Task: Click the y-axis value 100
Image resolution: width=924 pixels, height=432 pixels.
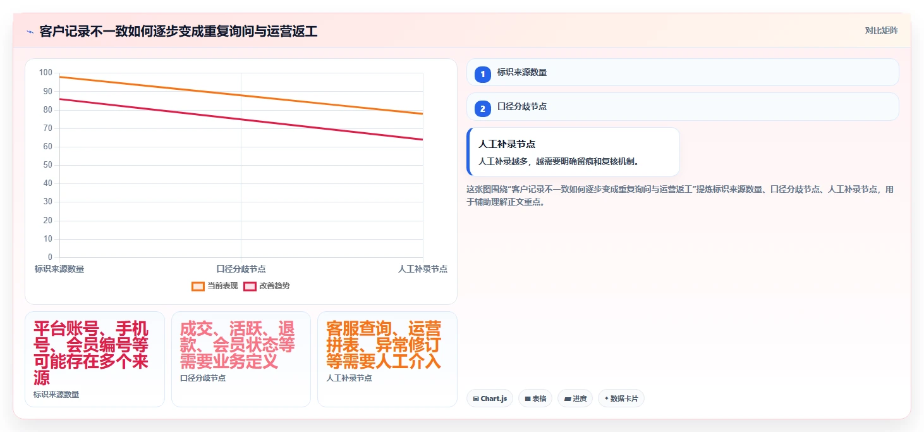Action: [x=46, y=73]
